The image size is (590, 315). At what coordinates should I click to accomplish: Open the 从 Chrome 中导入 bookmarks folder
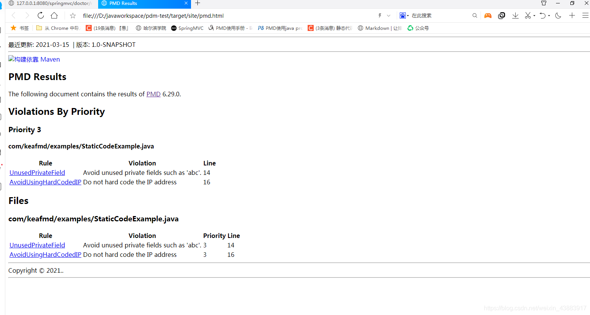pos(58,28)
